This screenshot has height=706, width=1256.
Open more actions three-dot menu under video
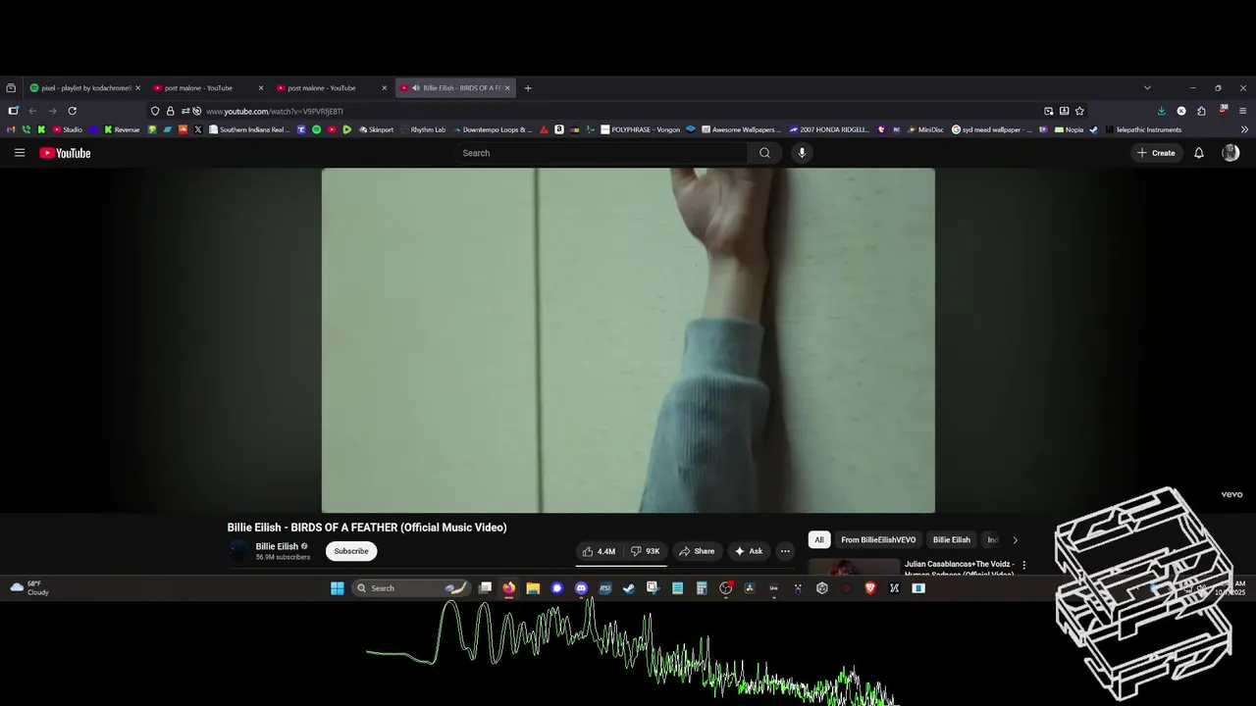coord(785,551)
